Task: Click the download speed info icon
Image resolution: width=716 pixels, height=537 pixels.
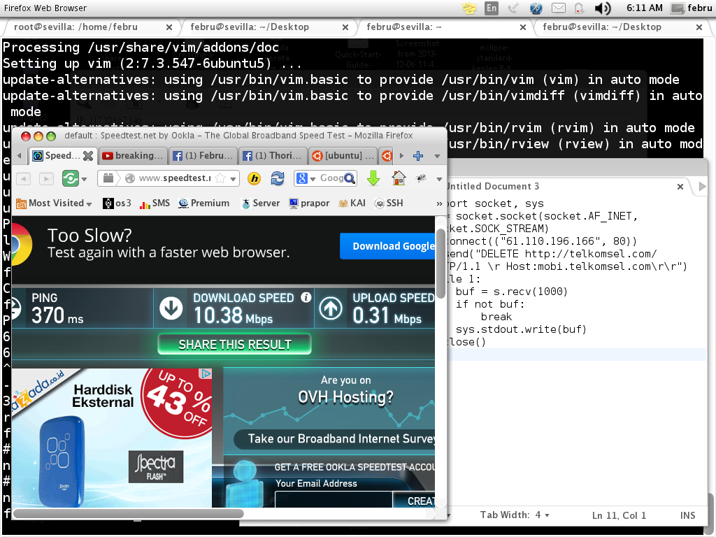Action: point(306,297)
